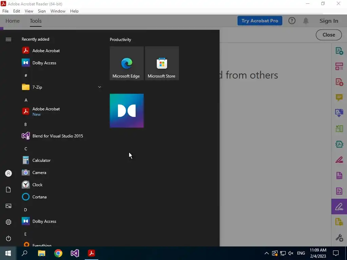Open Documents icon in Start menu rail

(8, 190)
